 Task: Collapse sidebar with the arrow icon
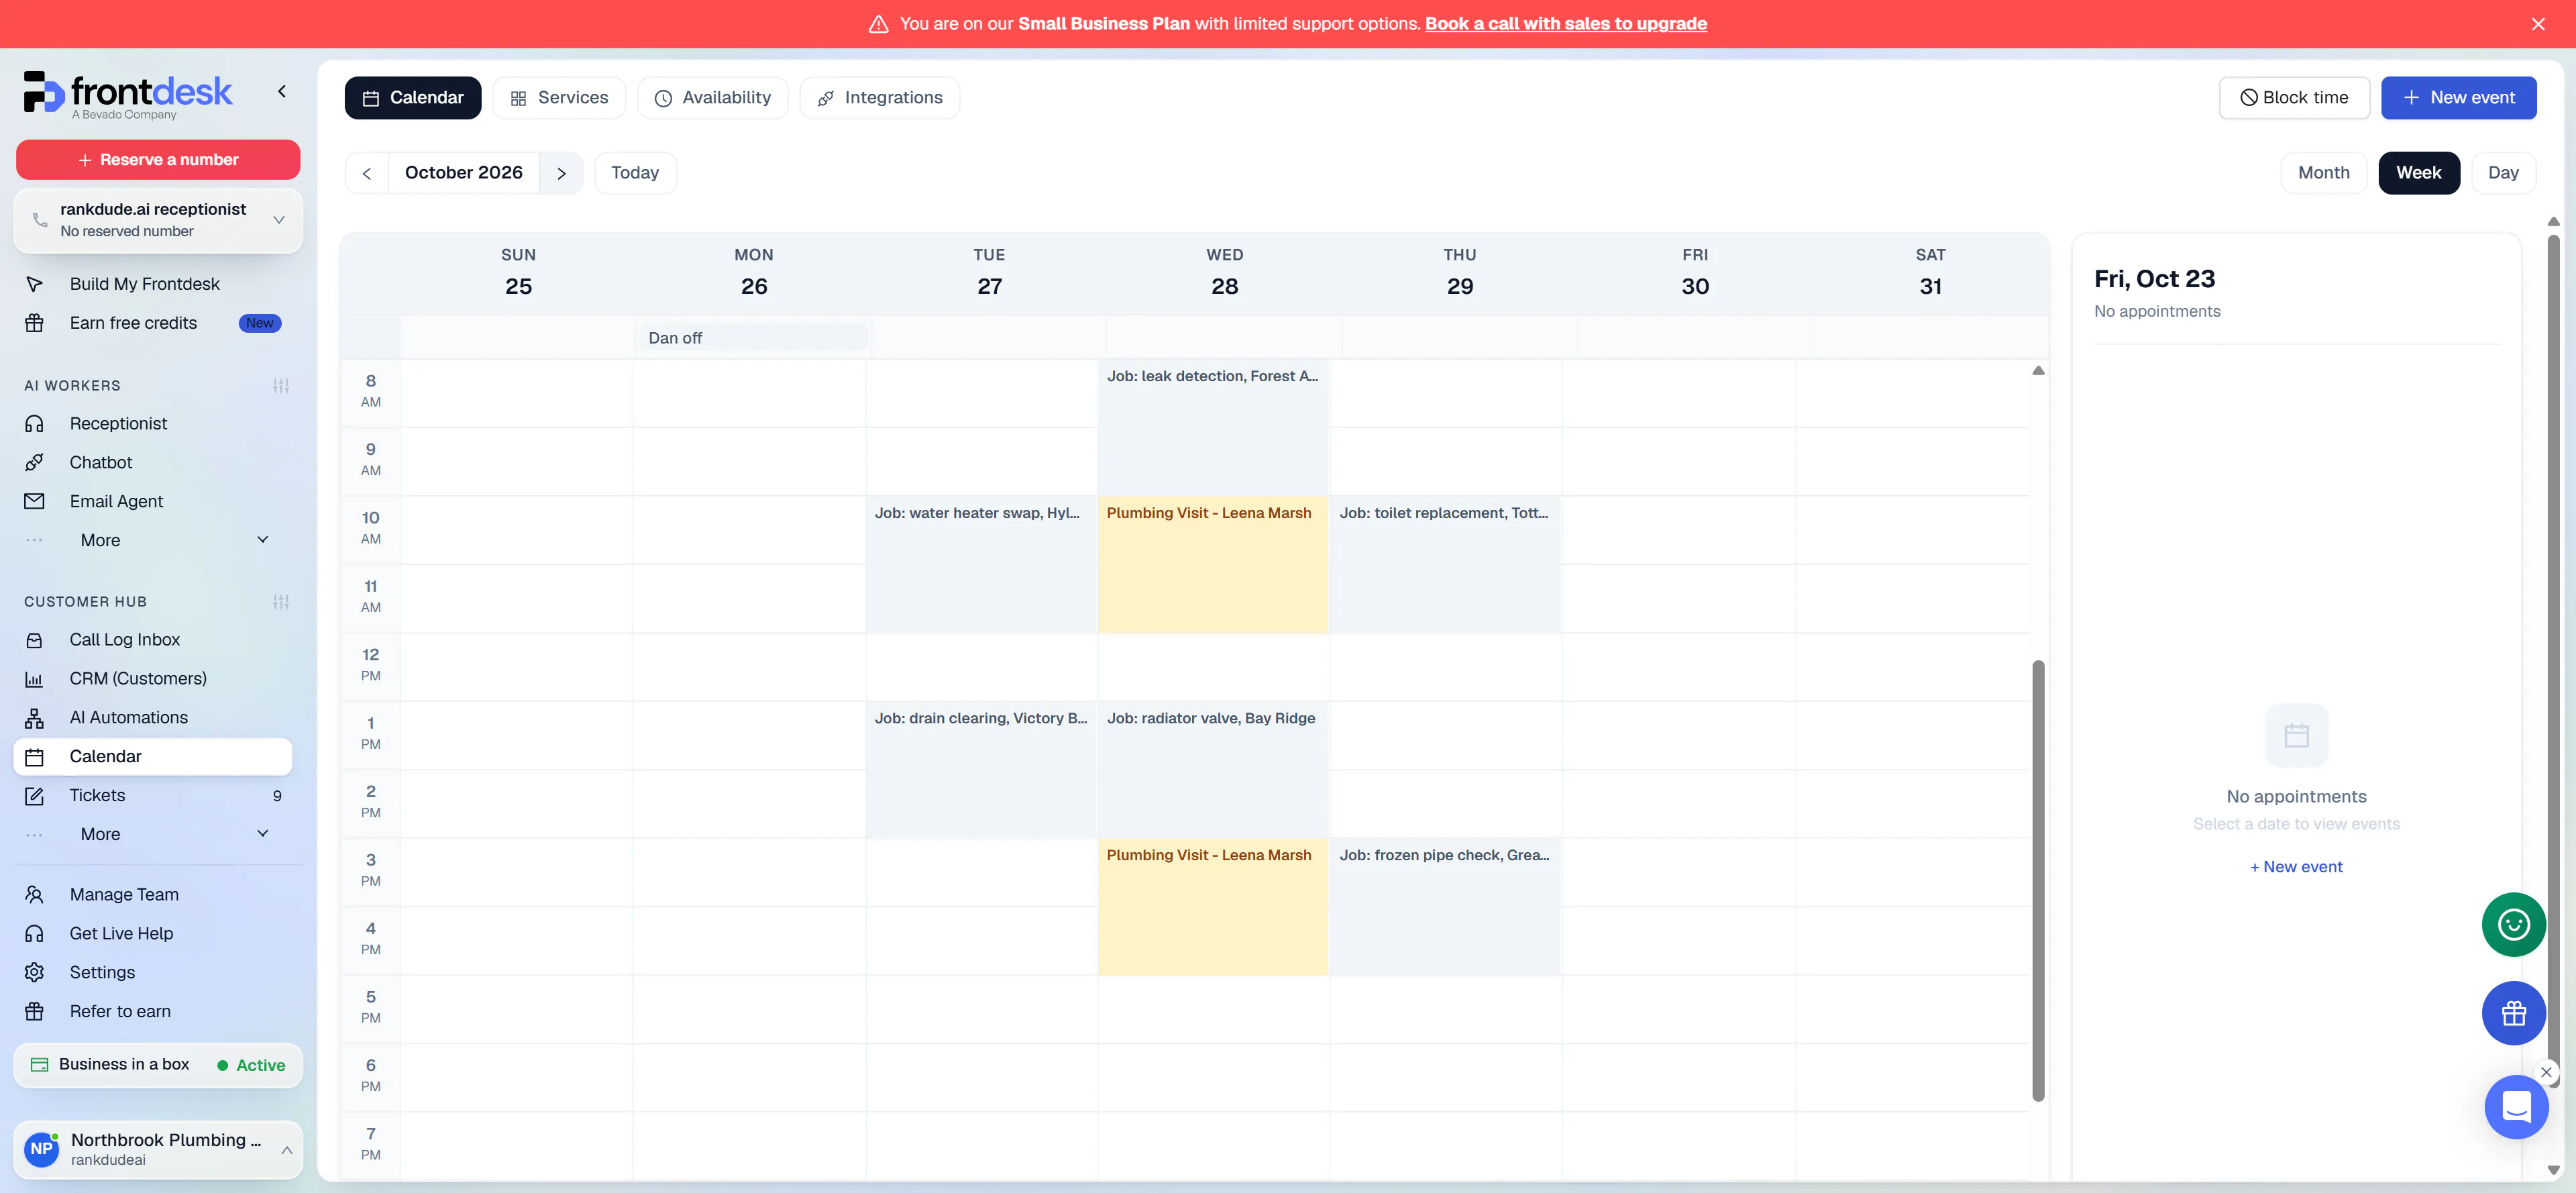[282, 91]
